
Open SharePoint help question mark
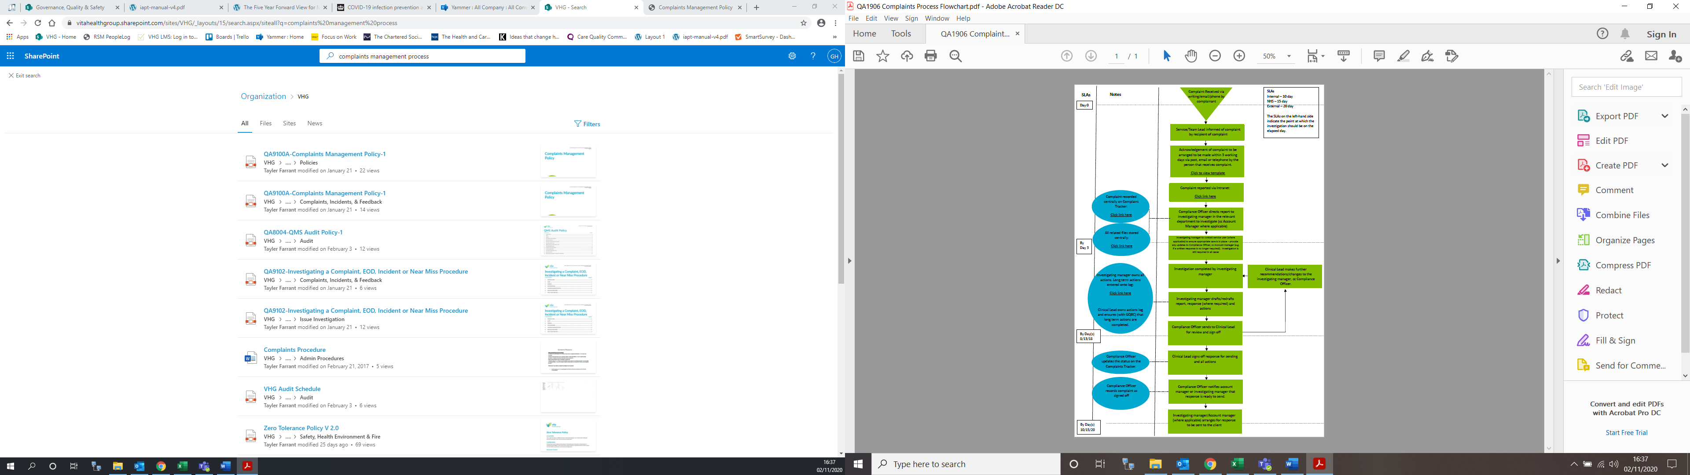tap(813, 56)
